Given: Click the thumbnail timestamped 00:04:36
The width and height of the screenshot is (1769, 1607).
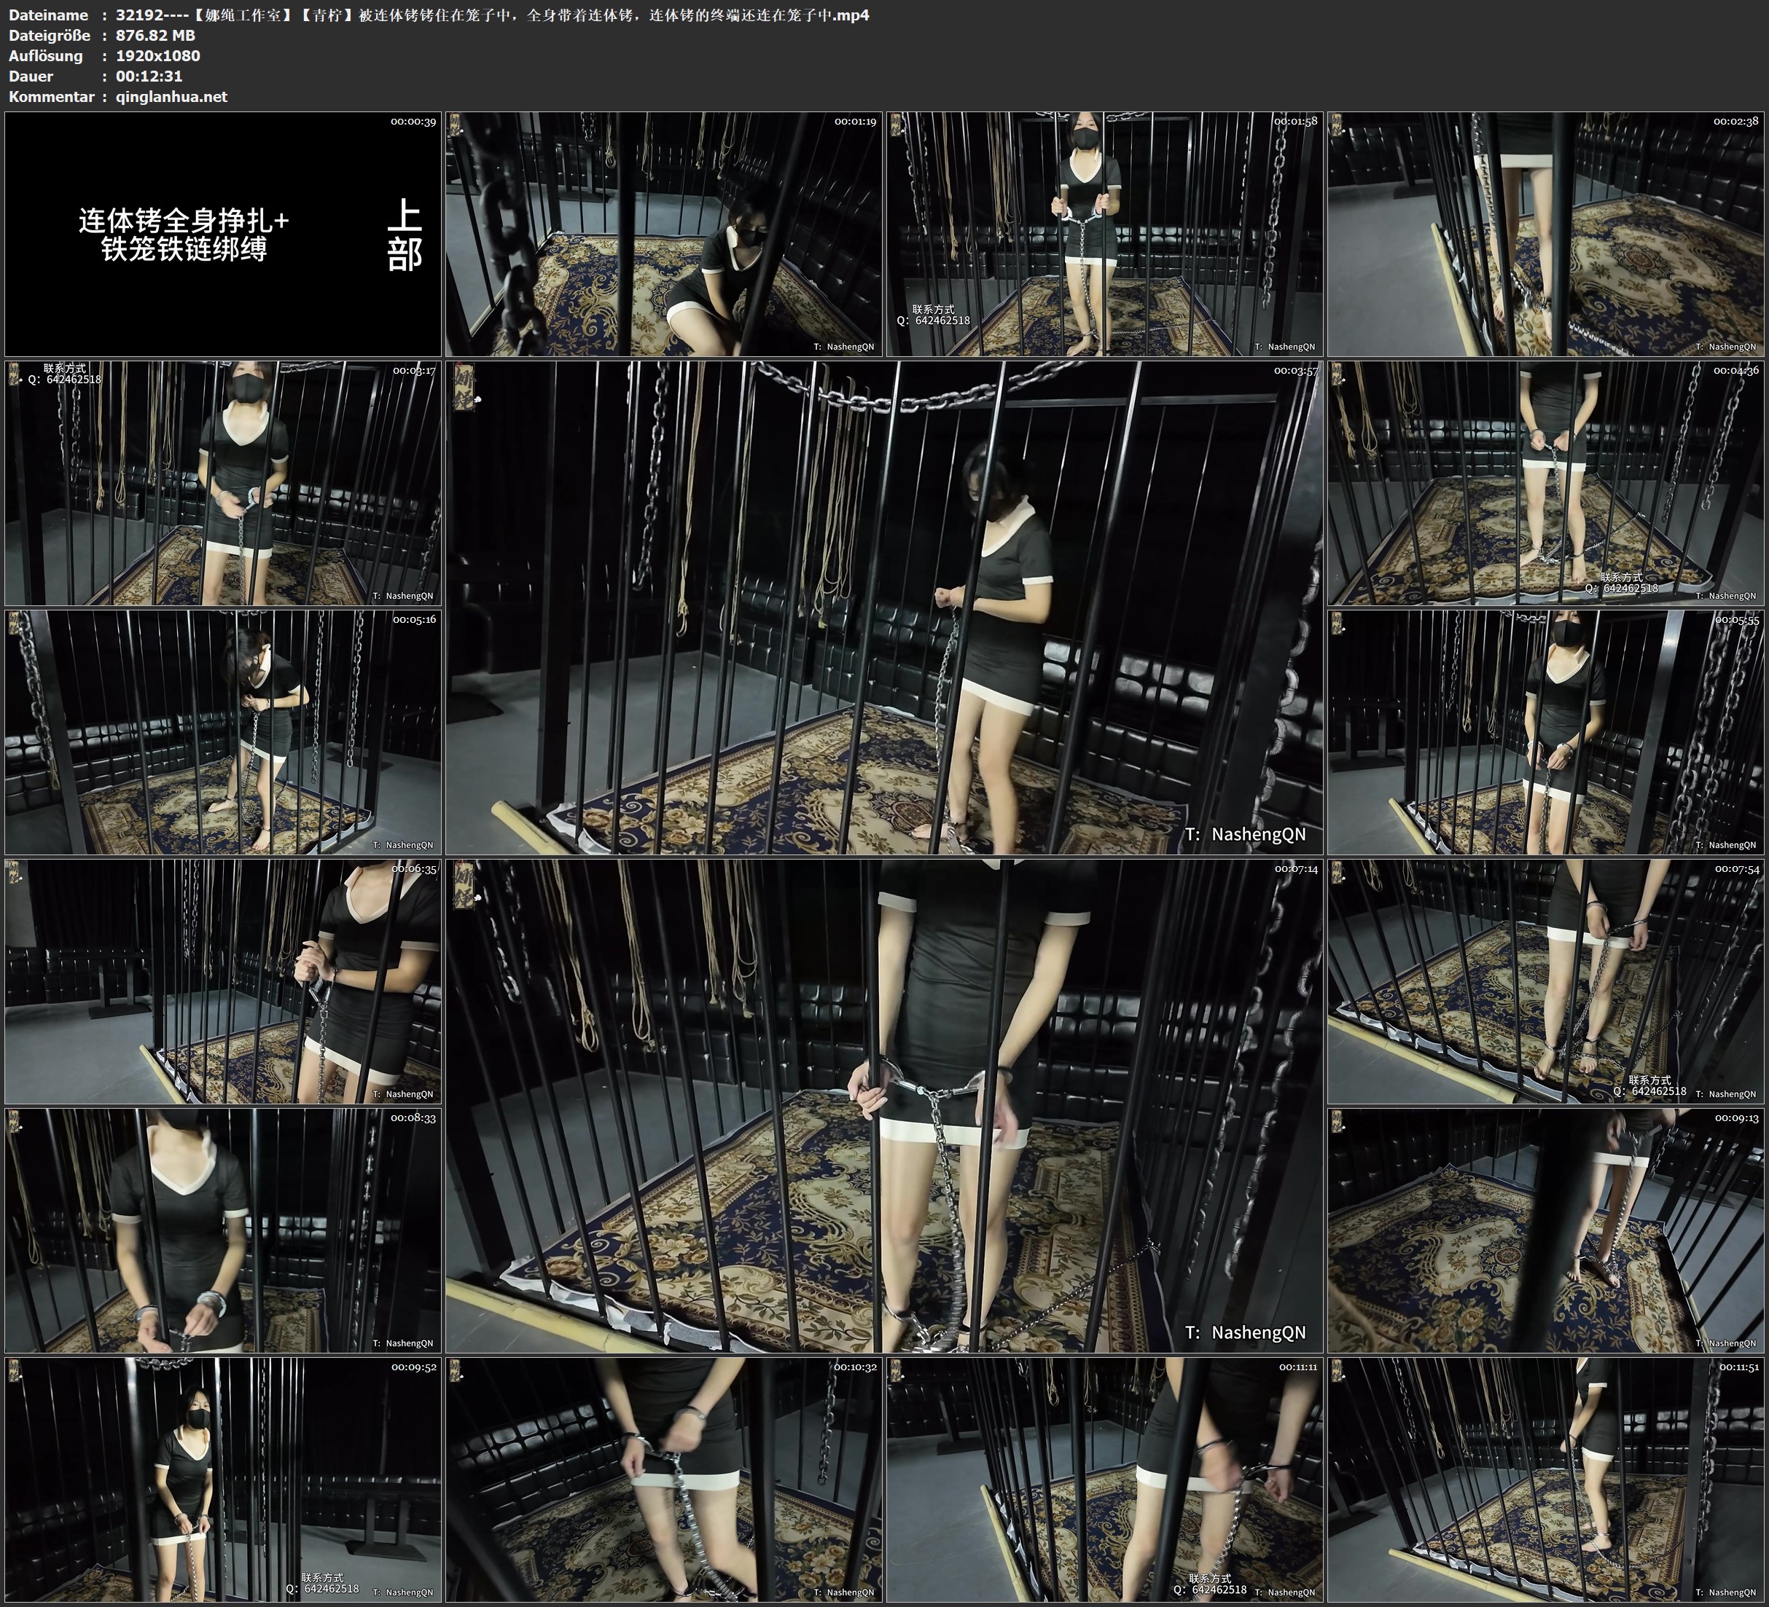Looking at the screenshot, I should [x=1545, y=482].
